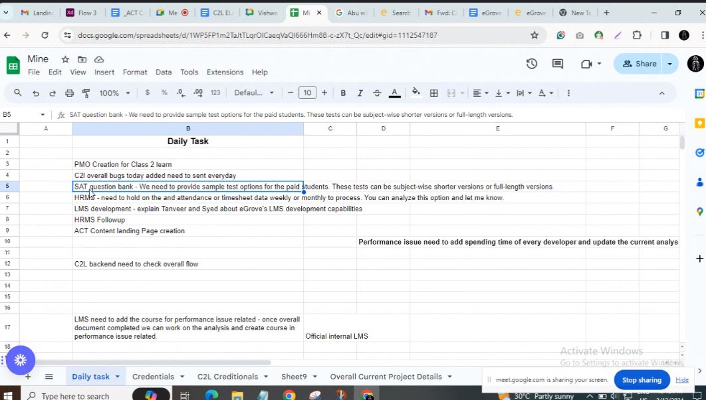The image size is (706, 400).
Task: Open the More toolbar options dots
Action: pos(568,92)
